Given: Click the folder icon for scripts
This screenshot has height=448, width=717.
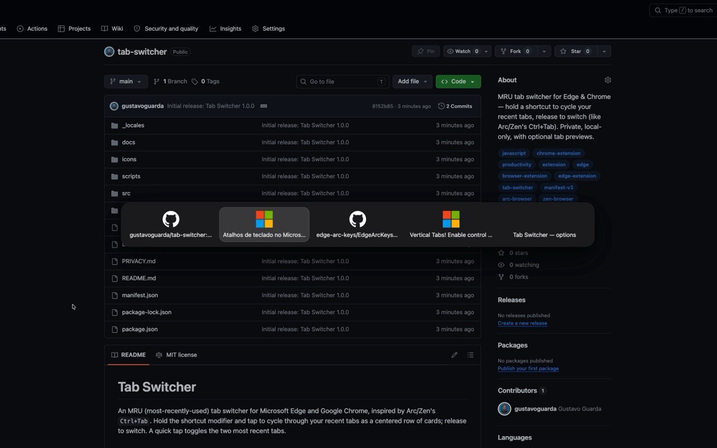Looking at the screenshot, I should [115, 176].
